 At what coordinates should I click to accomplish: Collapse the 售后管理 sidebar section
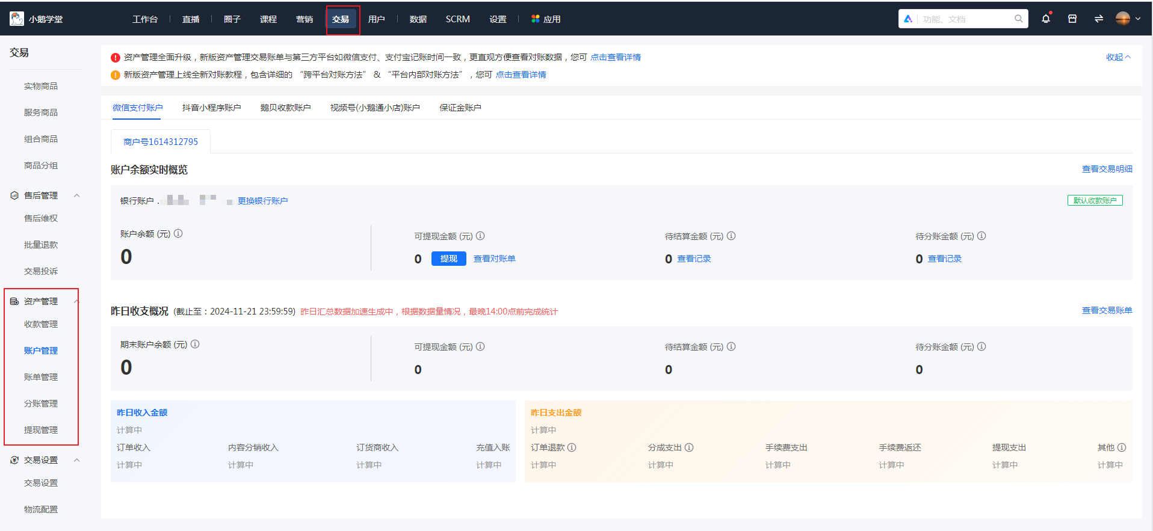tap(76, 195)
